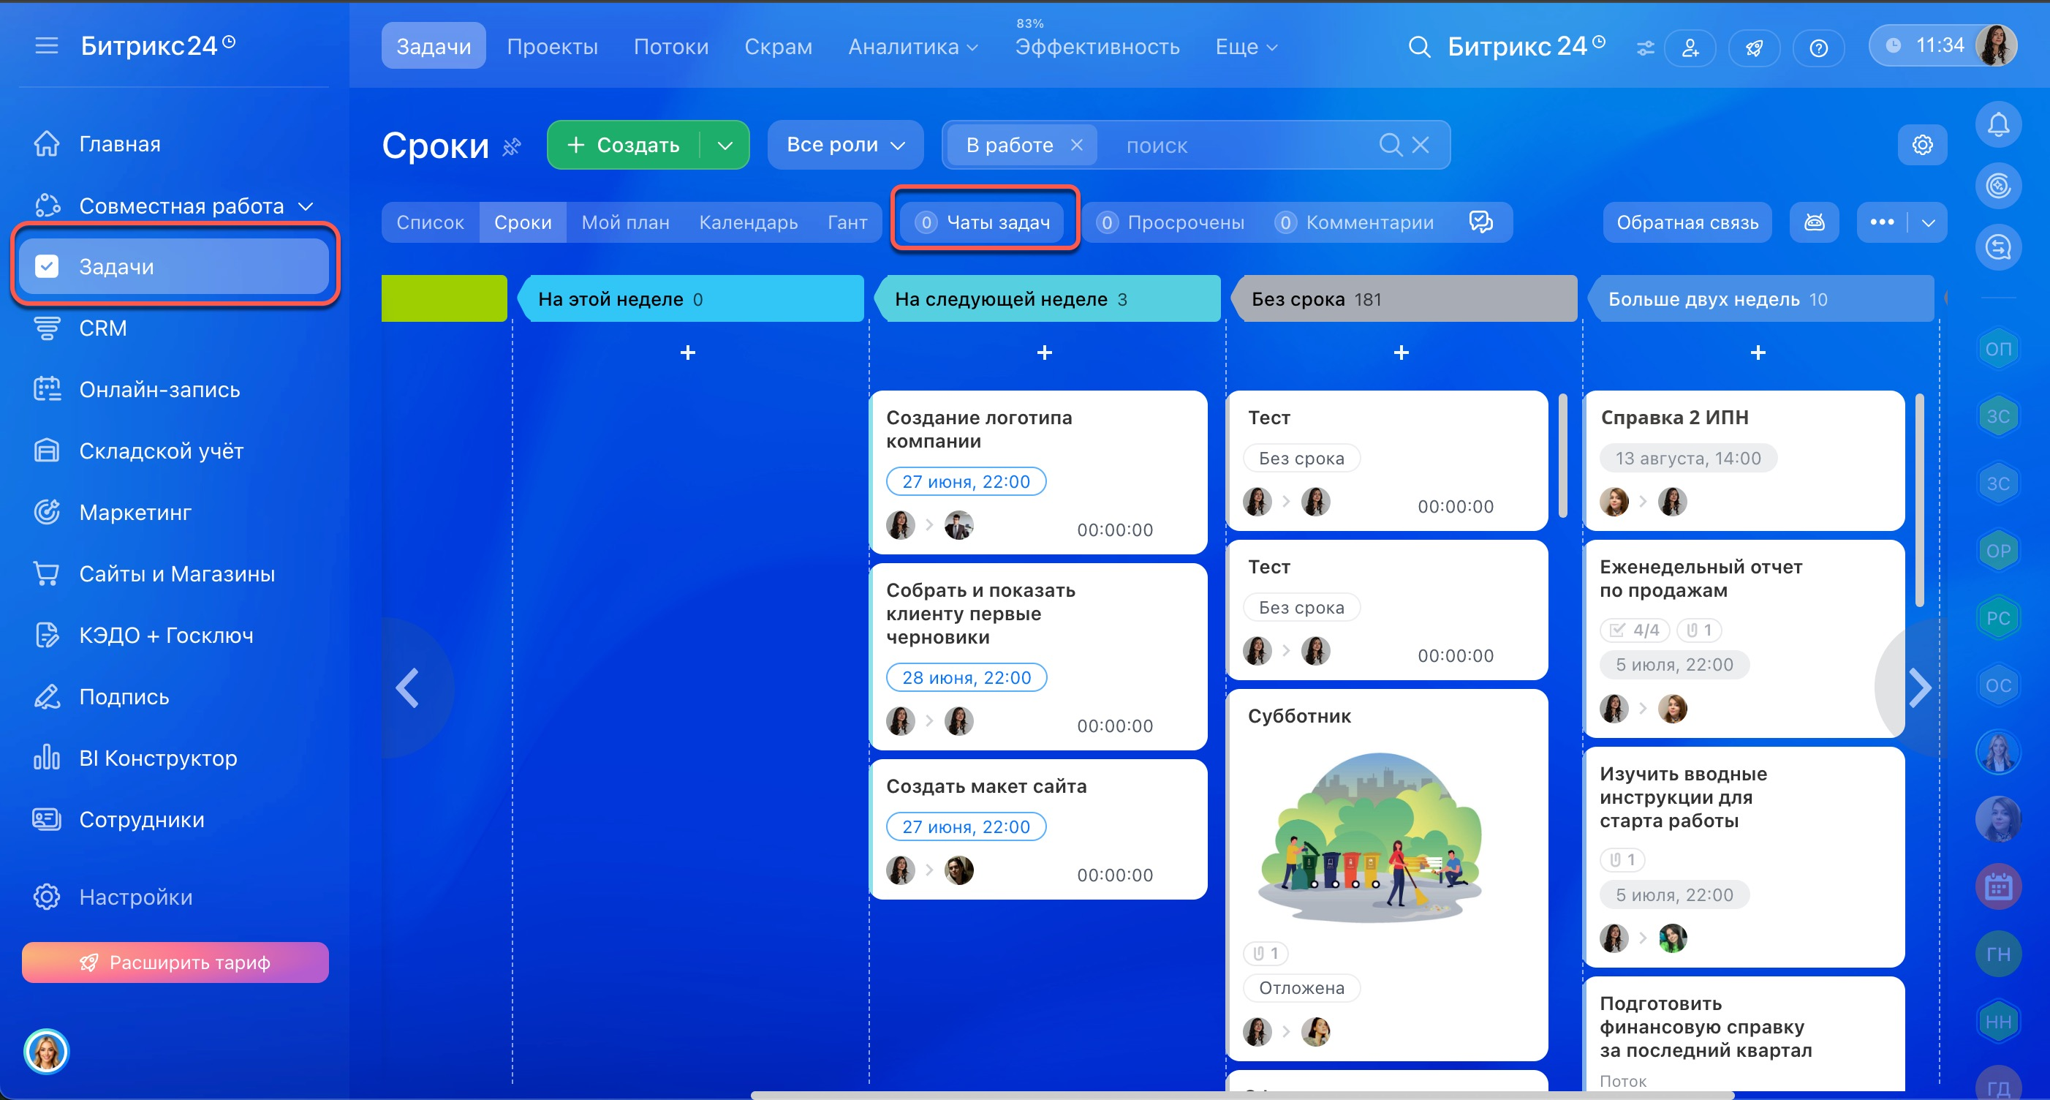Open the Эффективность tab
The image size is (2050, 1100).
[1097, 46]
